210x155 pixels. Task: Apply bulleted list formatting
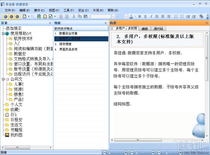pyautogui.click(x=182, y=16)
